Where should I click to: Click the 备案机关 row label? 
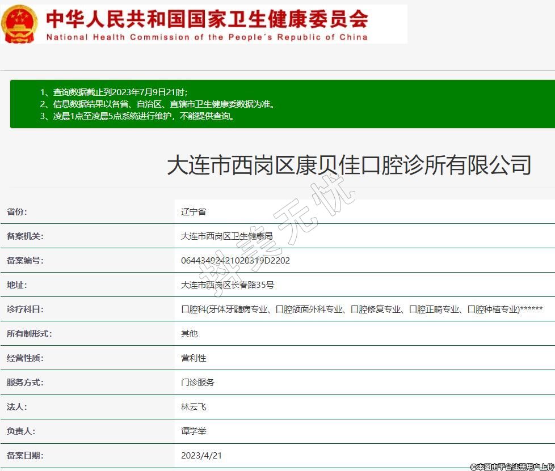click(x=25, y=236)
